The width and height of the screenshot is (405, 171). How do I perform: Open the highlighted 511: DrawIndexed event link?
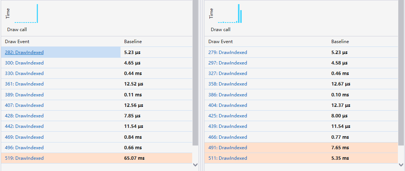tap(228, 158)
